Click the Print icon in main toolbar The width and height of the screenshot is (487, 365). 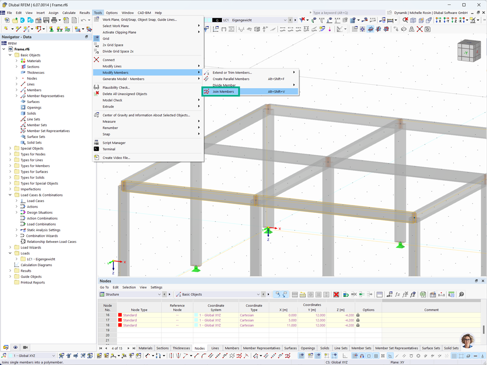(x=54, y=20)
